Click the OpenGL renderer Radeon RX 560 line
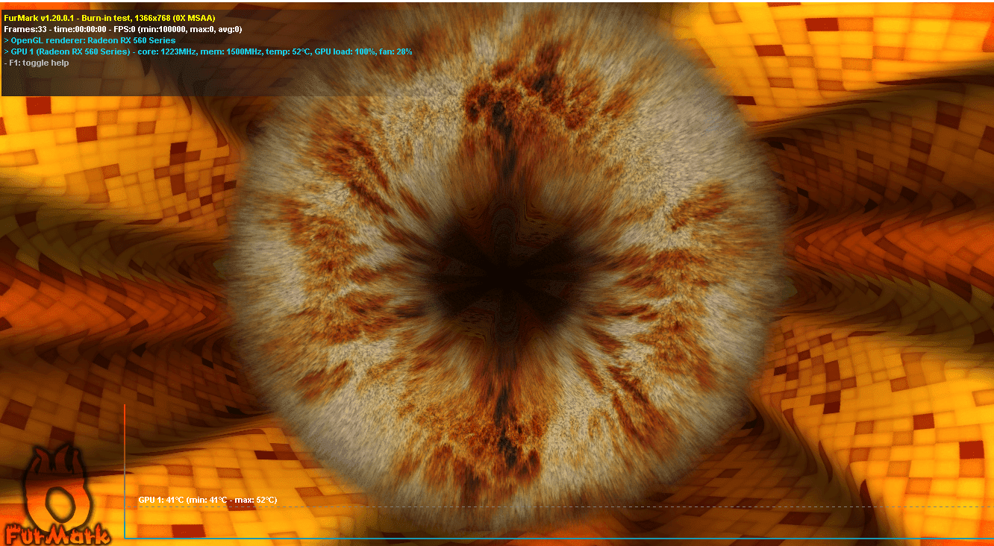 click(x=90, y=40)
